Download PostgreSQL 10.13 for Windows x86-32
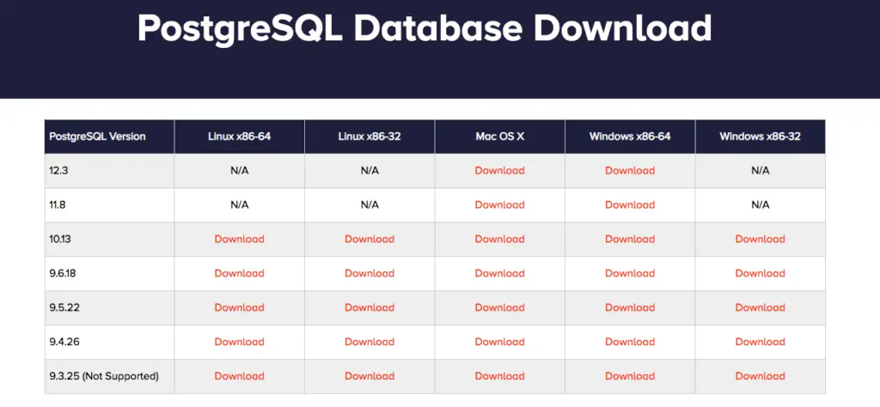This screenshot has width=880, height=407. coord(760,239)
